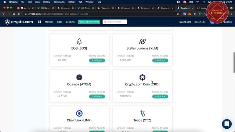The image size is (235, 132).
Task: Open the Apple menu
Action: coord(4,2)
